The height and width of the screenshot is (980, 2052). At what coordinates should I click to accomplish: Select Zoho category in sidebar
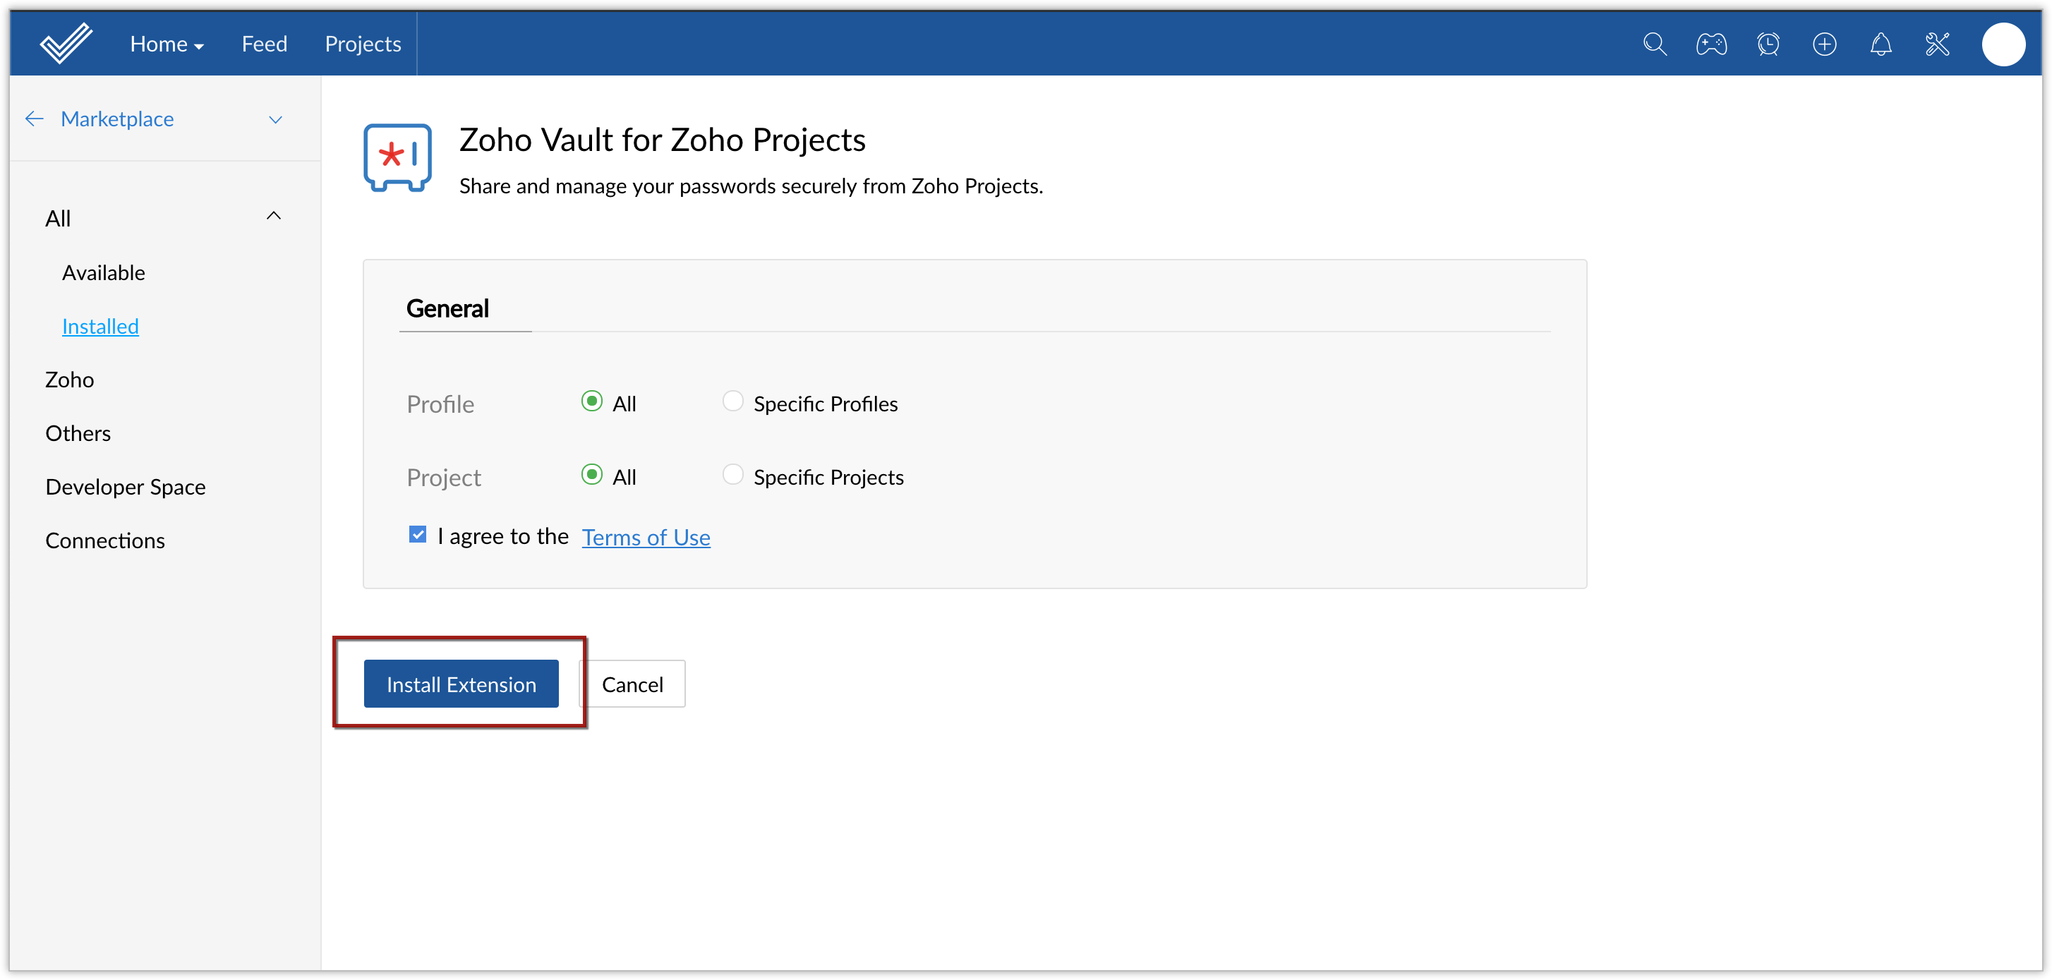69,380
